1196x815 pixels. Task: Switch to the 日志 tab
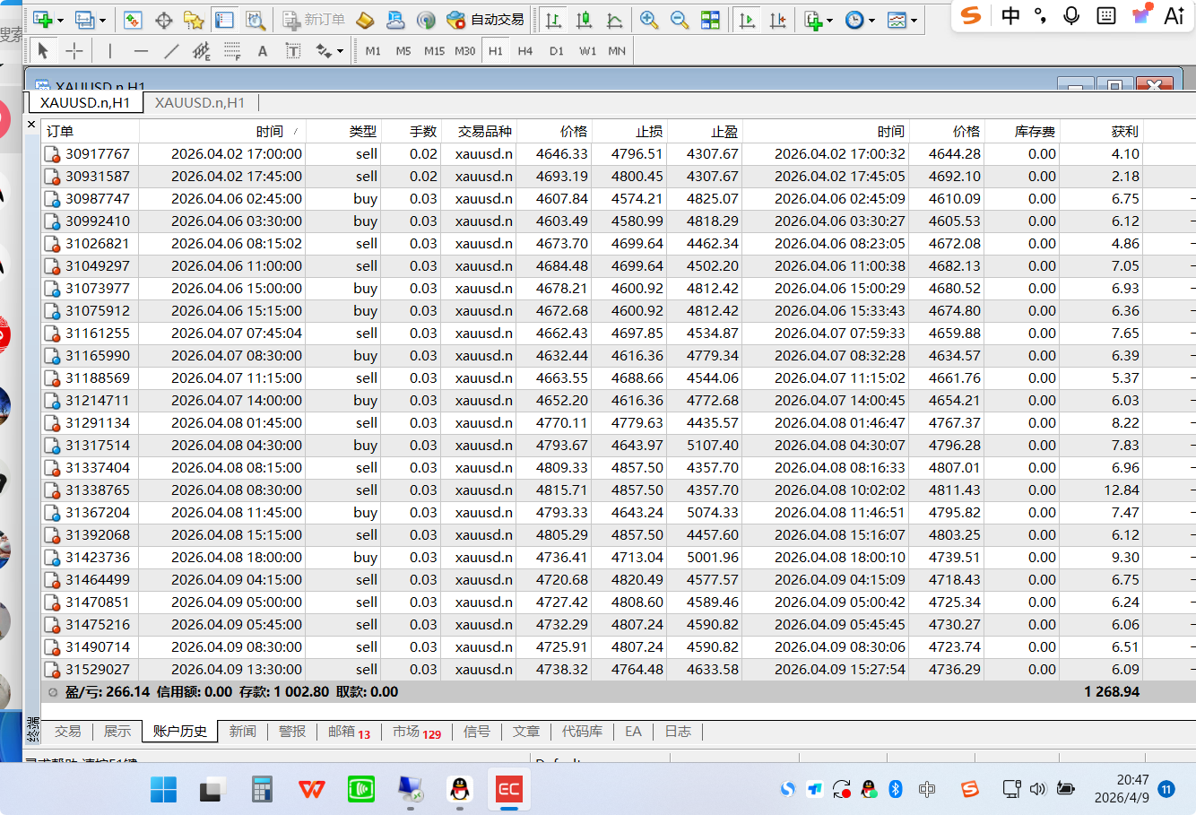[x=678, y=732]
